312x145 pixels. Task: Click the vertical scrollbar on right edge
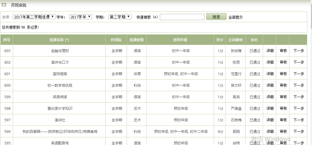(310, 74)
